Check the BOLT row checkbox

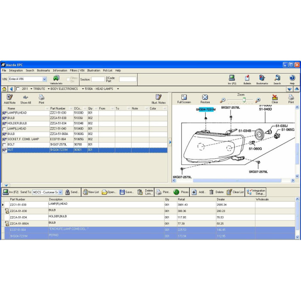[4, 145]
